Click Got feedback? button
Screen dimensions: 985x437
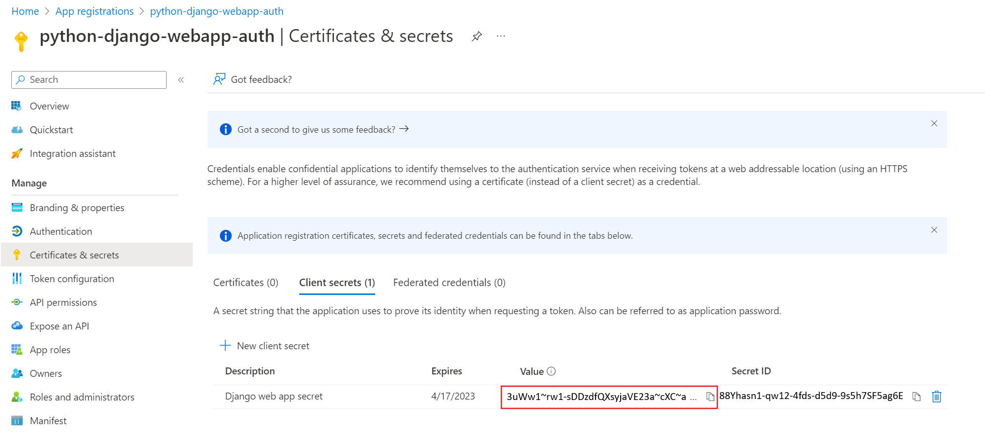point(252,79)
